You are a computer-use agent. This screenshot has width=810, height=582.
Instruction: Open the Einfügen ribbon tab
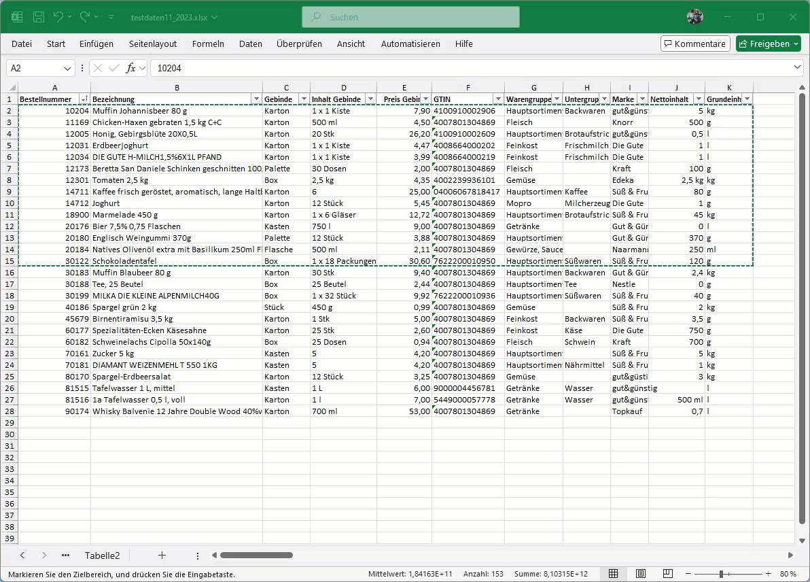coord(96,44)
